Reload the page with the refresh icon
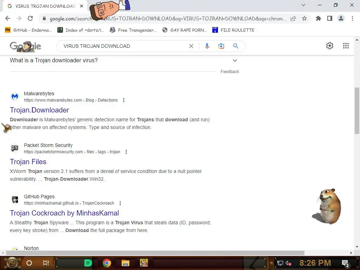This screenshot has width=360, height=270. tap(30, 18)
